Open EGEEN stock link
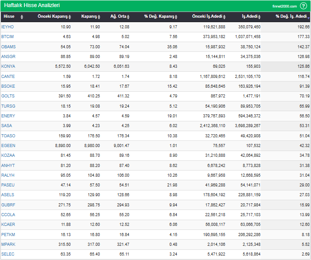 pyautogui.click(x=8, y=146)
